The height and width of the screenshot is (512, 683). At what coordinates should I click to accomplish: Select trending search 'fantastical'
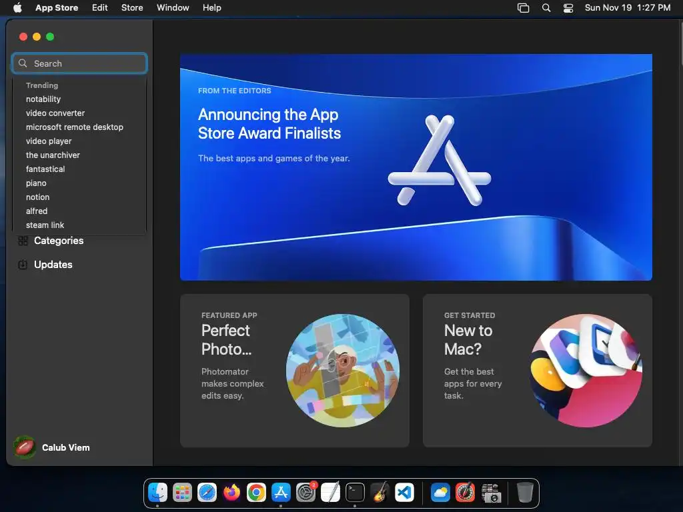[x=45, y=169]
